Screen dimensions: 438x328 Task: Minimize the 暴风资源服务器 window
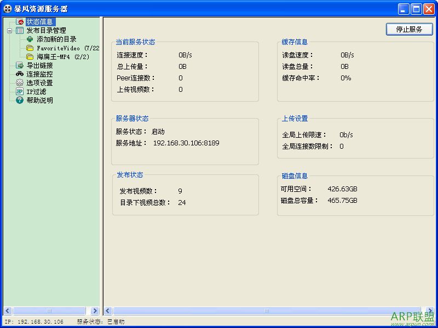click(x=404, y=9)
